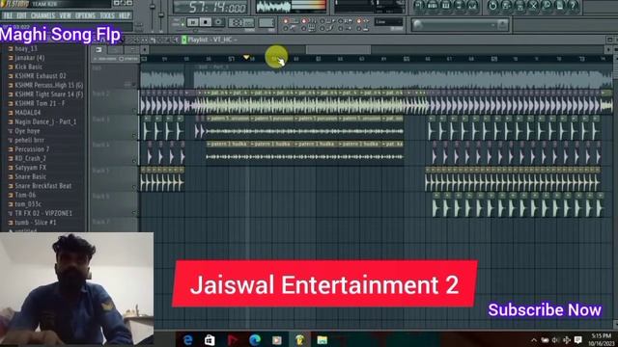Open the EDIT menu
The image size is (618, 347).
coord(21,15)
